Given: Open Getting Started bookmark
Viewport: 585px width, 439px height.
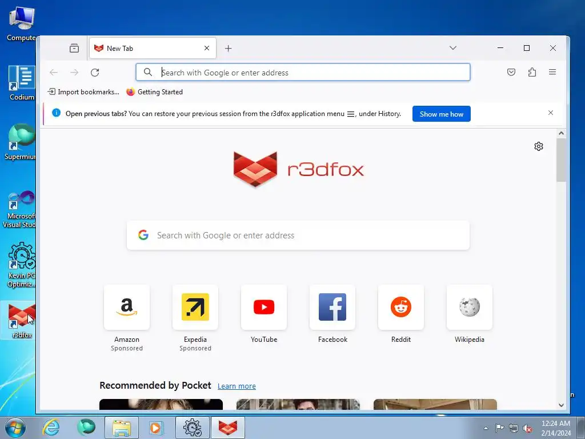Looking at the screenshot, I should (x=154, y=92).
